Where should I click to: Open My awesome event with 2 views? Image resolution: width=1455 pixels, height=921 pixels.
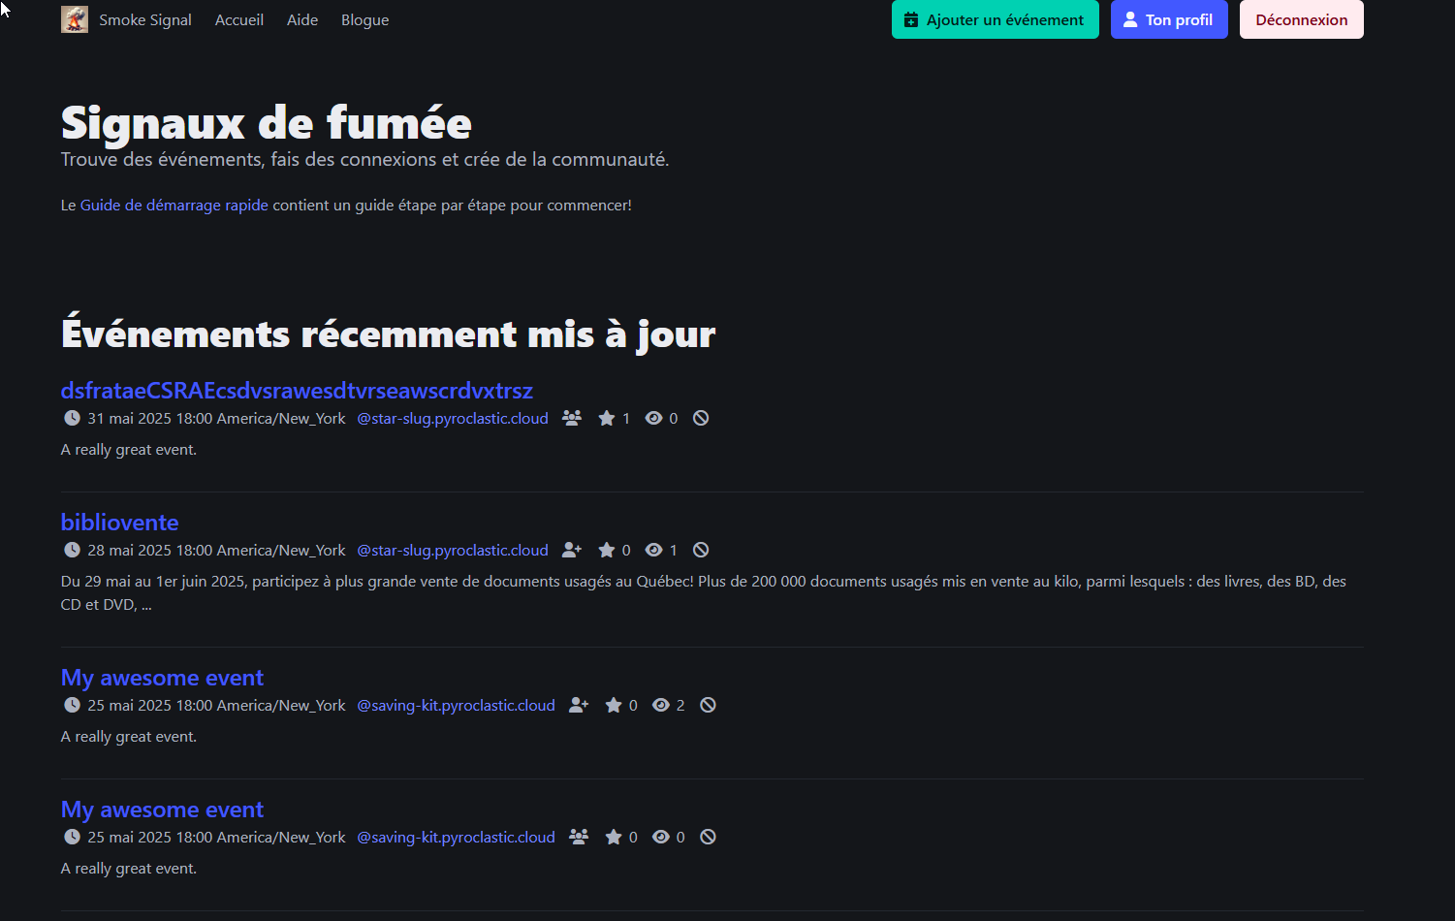[163, 678]
